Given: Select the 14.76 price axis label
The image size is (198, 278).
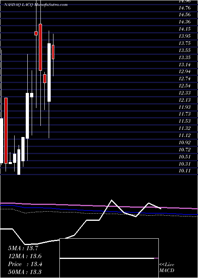Looking at the screenshot, I should click(x=185, y=8).
